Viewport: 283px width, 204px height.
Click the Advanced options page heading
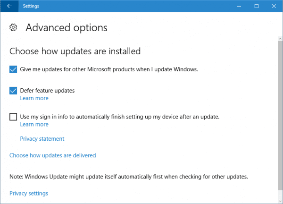click(x=67, y=27)
